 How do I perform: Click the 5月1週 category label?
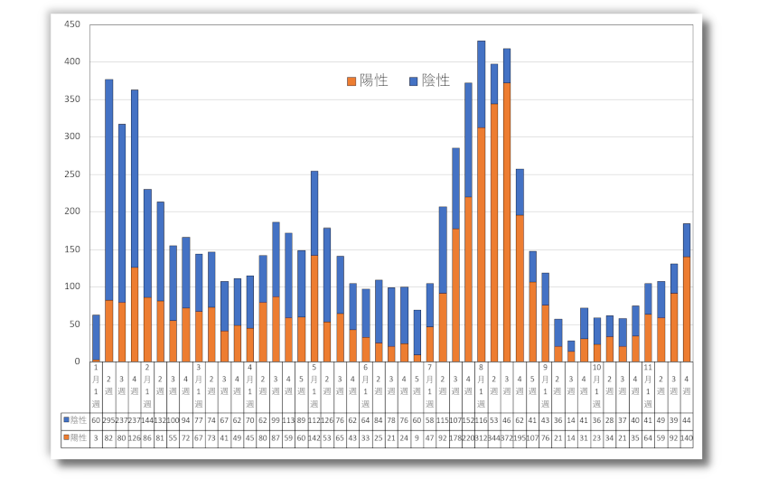[314, 386]
